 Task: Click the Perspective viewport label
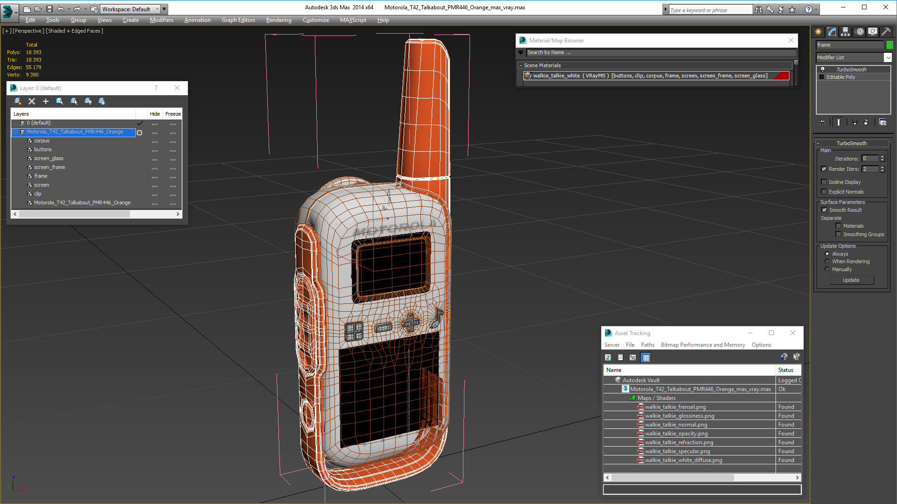point(28,31)
